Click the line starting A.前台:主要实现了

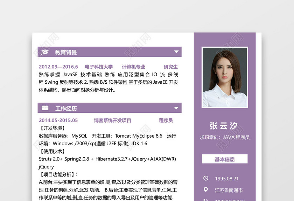[x=108, y=182]
